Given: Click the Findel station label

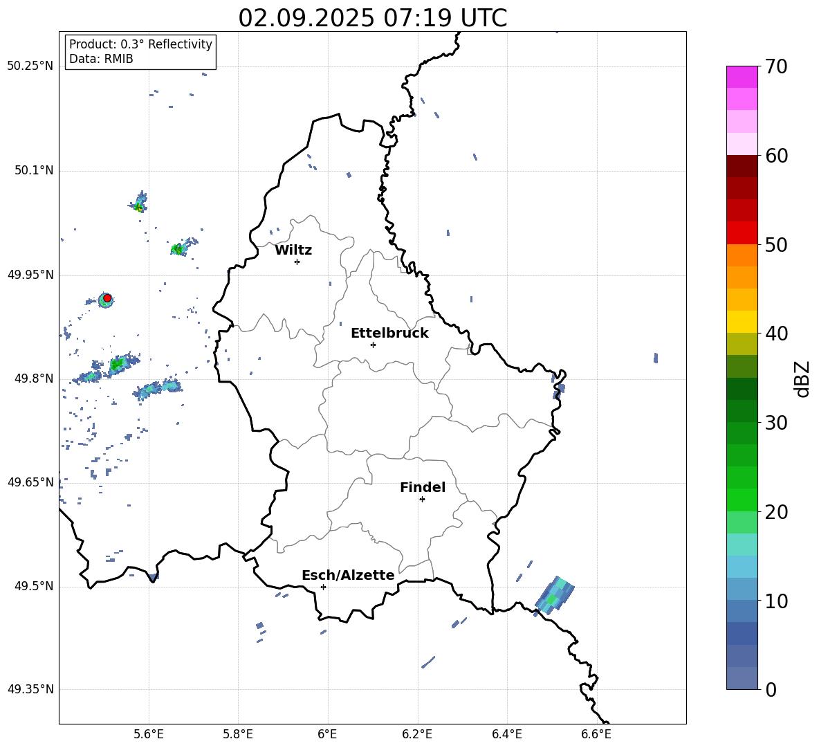Looking at the screenshot, I should (x=423, y=487).
